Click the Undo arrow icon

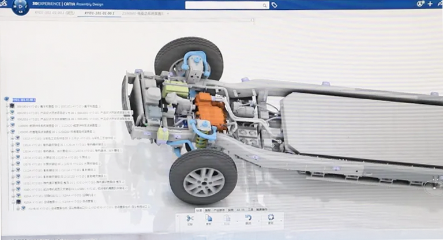248,218
